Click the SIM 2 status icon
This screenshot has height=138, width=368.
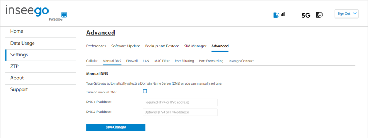coord(319,15)
